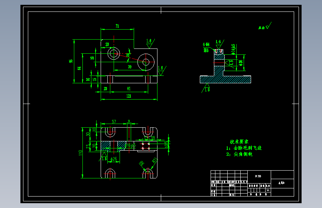Screen dimensions: 322x208
Task: Select the 19 vertical dimension text
Action: pyautogui.click(x=92, y=58)
